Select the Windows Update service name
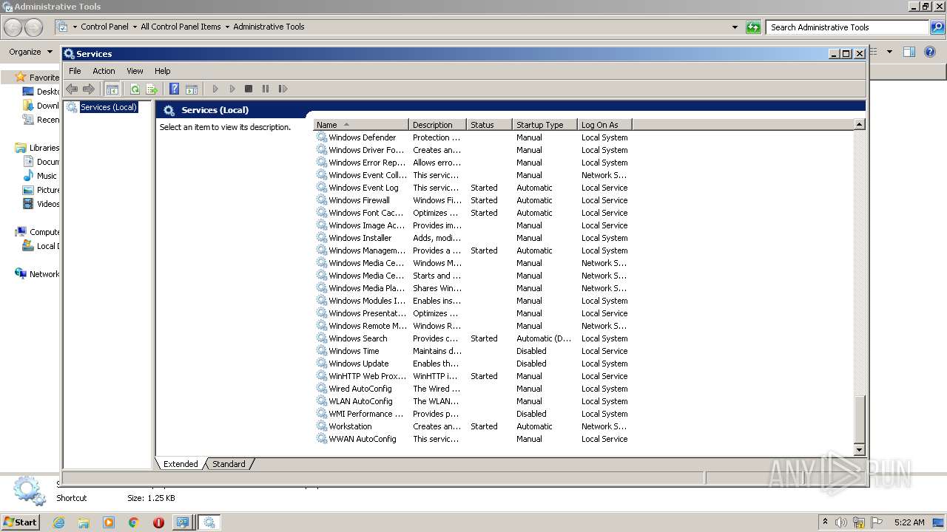This screenshot has width=947, height=532. (x=359, y=364)
